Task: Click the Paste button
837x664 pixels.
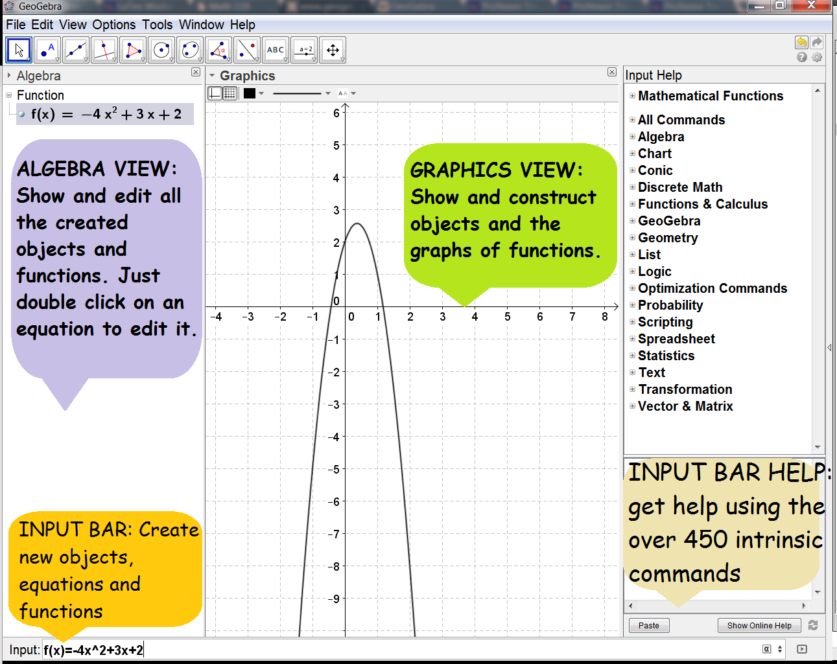Action: (649, 625)
